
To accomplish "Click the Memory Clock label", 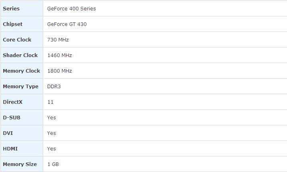I will 22,71.
